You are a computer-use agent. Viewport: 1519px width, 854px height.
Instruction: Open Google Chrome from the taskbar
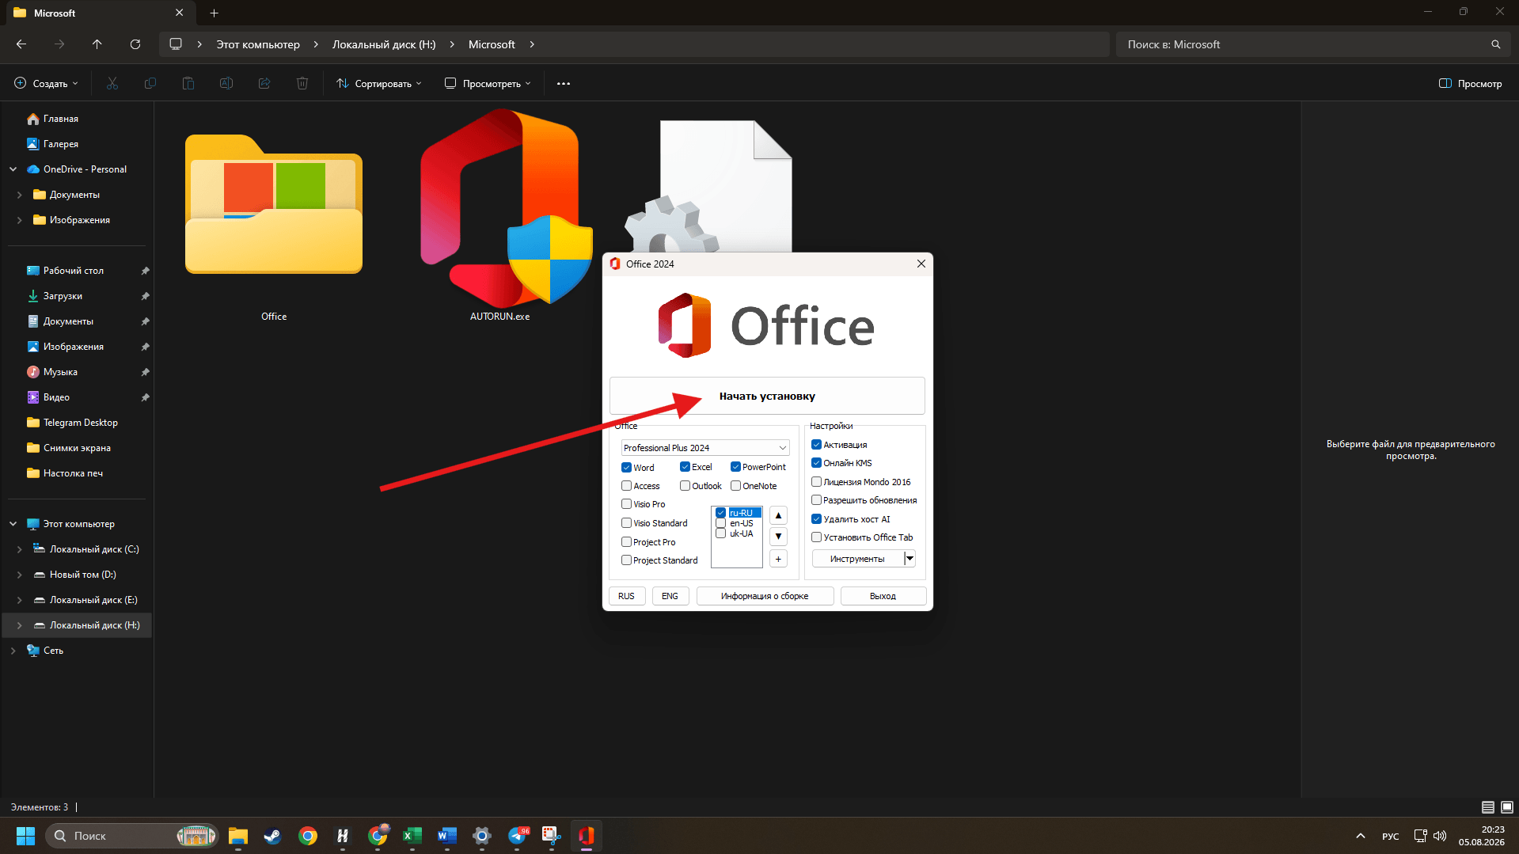(308, 835)
